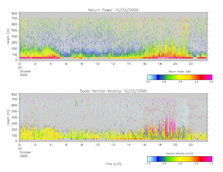
Task: Click the 4.2 colorbar tick value
Action: (x=196, y=82)
